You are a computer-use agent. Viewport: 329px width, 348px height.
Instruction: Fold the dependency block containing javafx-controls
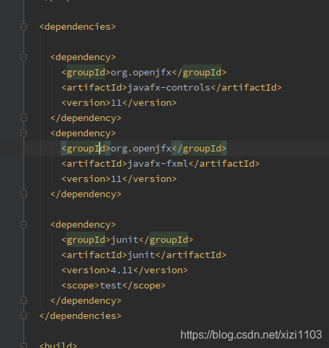coord(23,57)
